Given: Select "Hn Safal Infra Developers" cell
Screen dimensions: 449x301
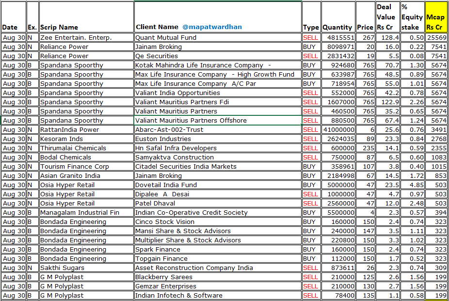Looking at the screenshot, I should click(x=218, y=148).
